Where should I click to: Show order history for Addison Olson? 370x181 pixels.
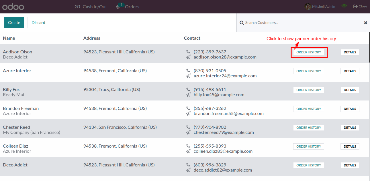309,52
